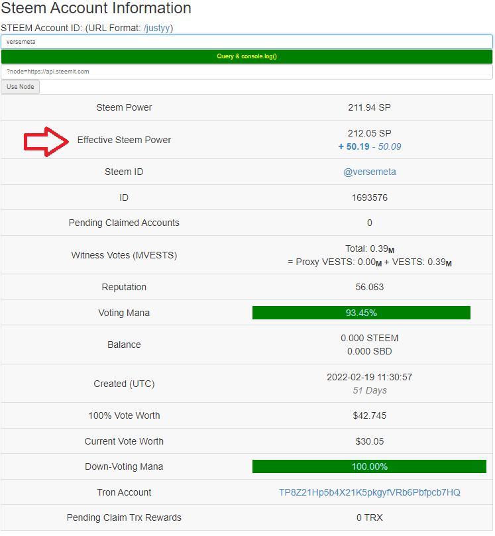The height and width of the screenshot is (536, 495).
Task: Select the Current Vote Worth value $30.05
Action: click(x=370, y=442)
